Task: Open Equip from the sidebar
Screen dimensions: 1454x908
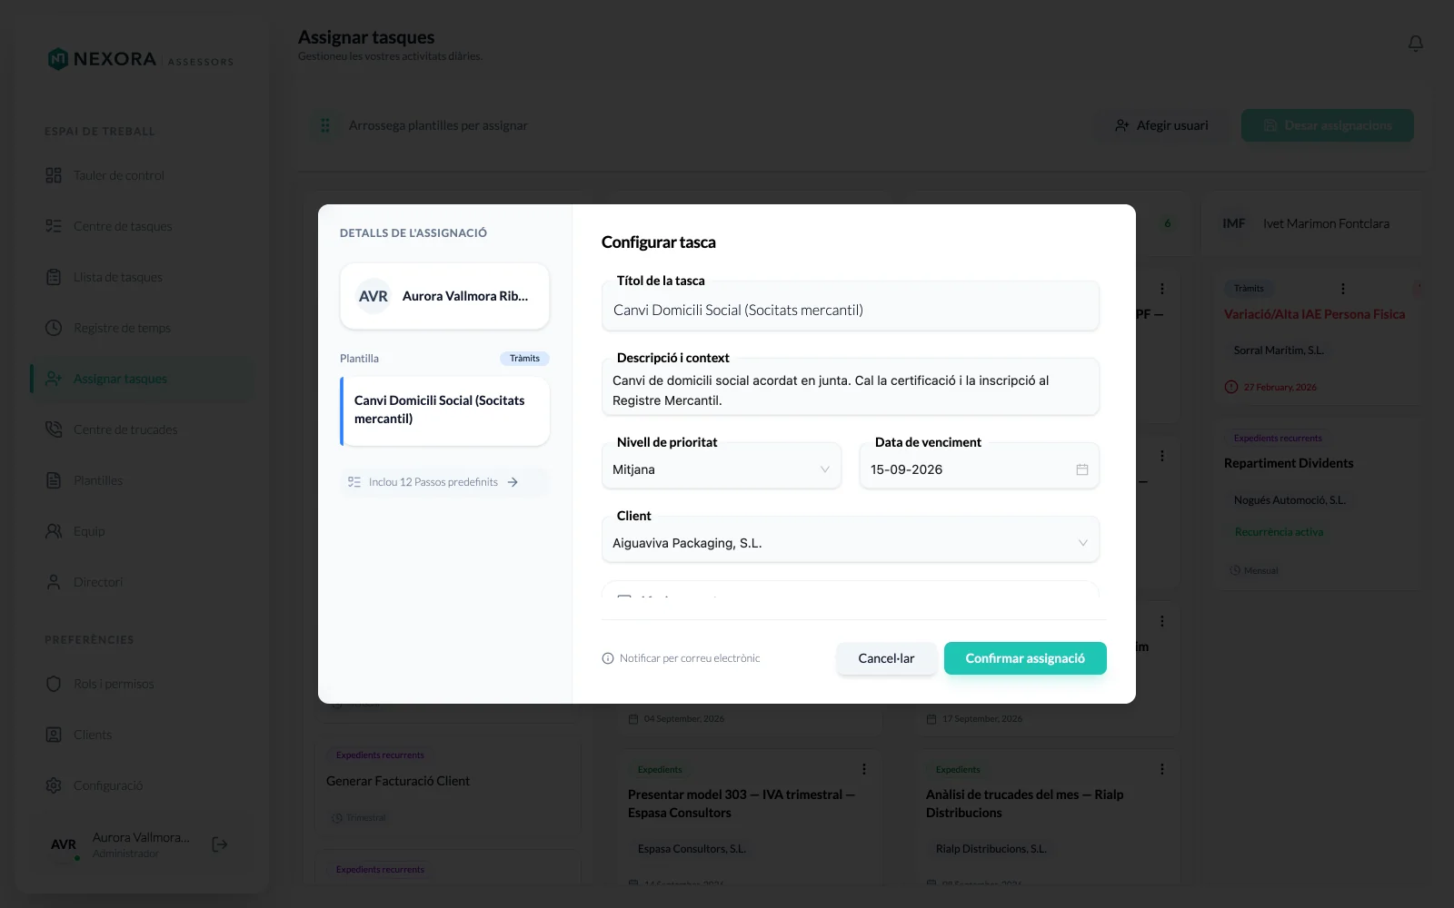Action: click(x=141, y=531)
